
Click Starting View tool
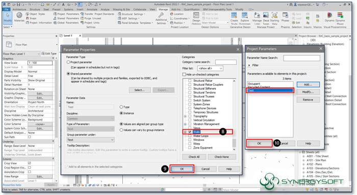click(274, 18)
